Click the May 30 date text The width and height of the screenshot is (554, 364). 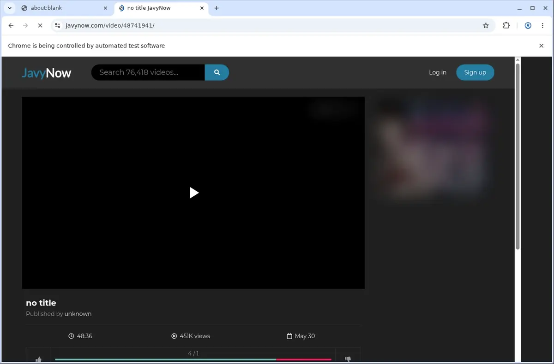tap(305, 336)
